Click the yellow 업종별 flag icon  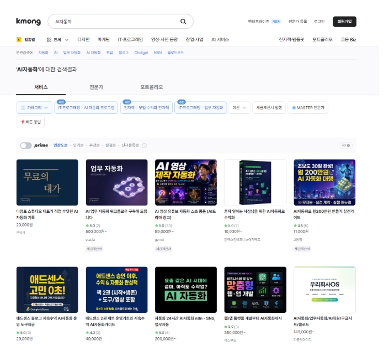click(19, 40)
